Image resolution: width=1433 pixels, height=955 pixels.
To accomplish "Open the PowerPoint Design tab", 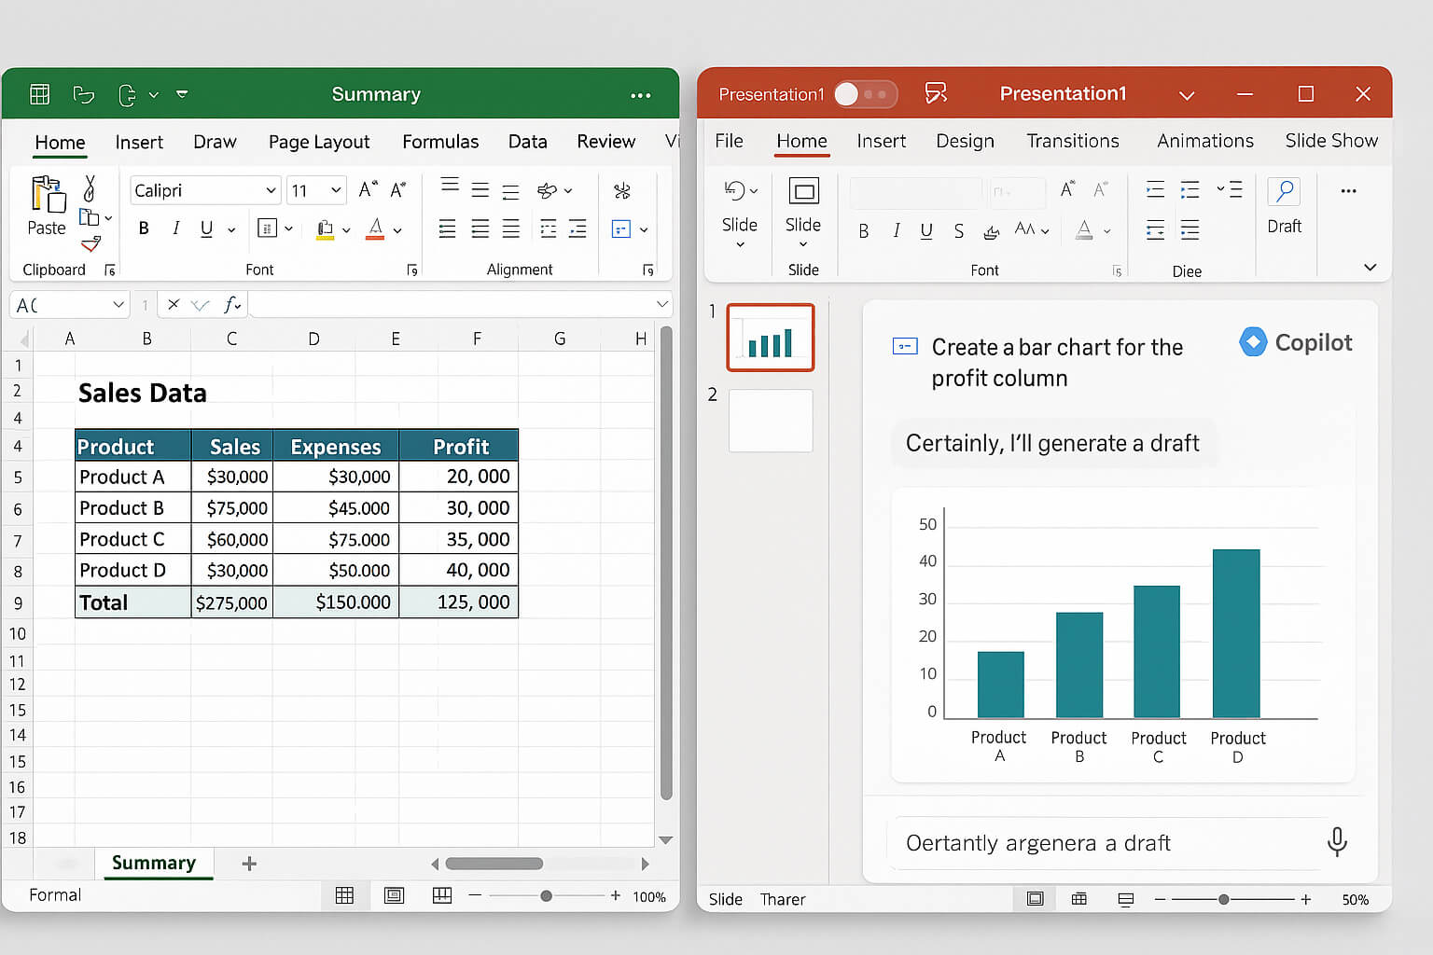I will point(965,141).
